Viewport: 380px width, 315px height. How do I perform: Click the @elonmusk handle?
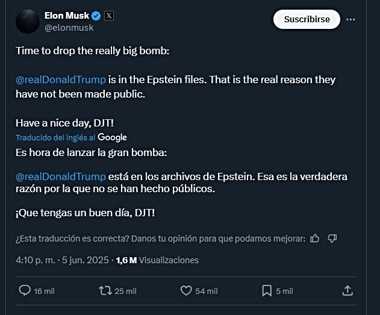click(69, 28)
